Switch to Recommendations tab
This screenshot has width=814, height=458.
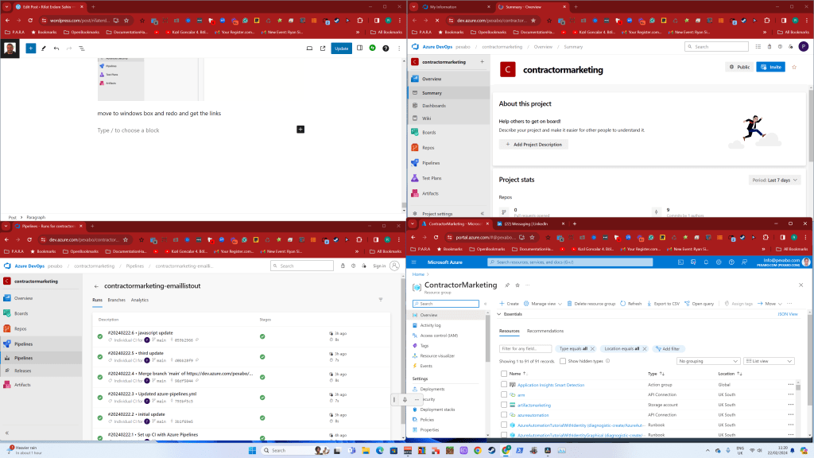[545, 331]
